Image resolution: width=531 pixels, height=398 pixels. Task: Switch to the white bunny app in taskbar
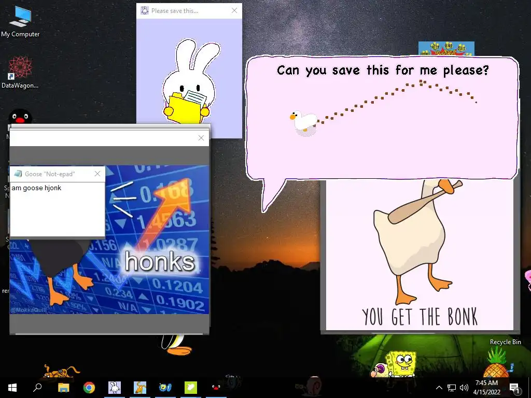[x=115, y=388]
